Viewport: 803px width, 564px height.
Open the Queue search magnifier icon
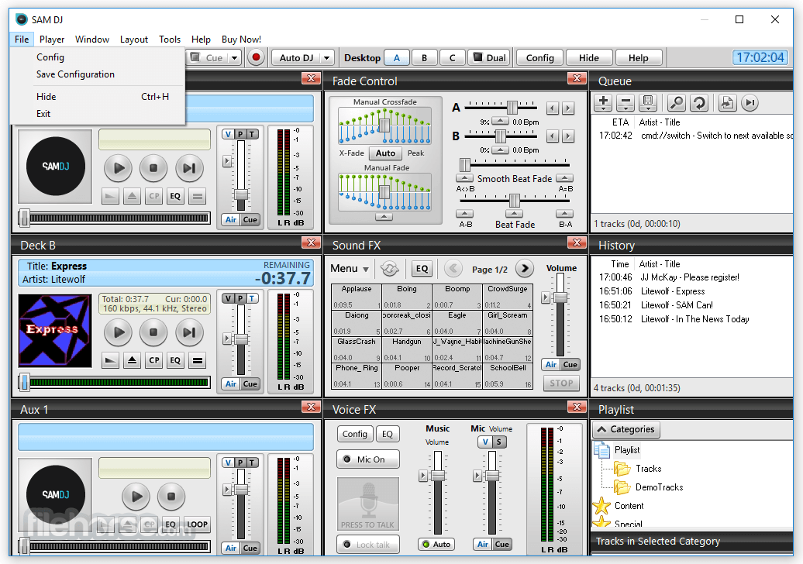(x=677, y=103)
